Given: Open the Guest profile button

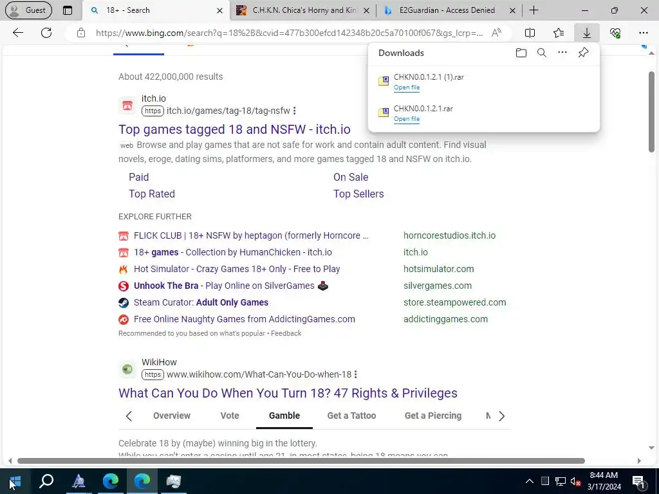Looking at the screenshot, I should point(28,10).
